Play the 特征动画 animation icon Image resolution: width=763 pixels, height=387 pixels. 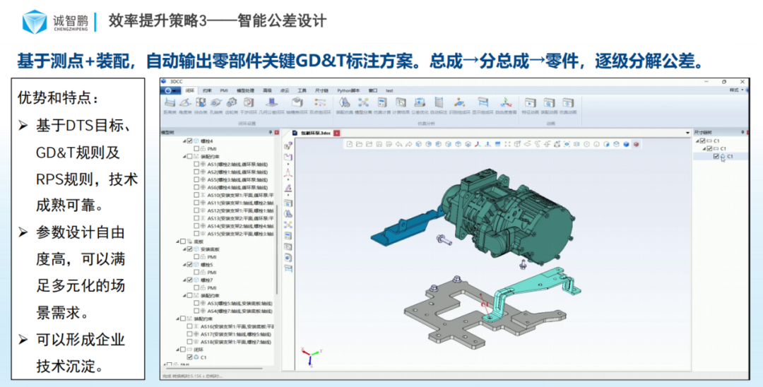pyautogui.click(x=530, y=102)
